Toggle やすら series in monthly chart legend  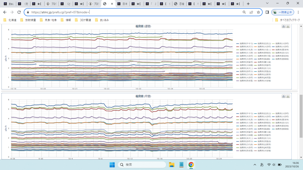pyautogui.click(x=245, y=114)
